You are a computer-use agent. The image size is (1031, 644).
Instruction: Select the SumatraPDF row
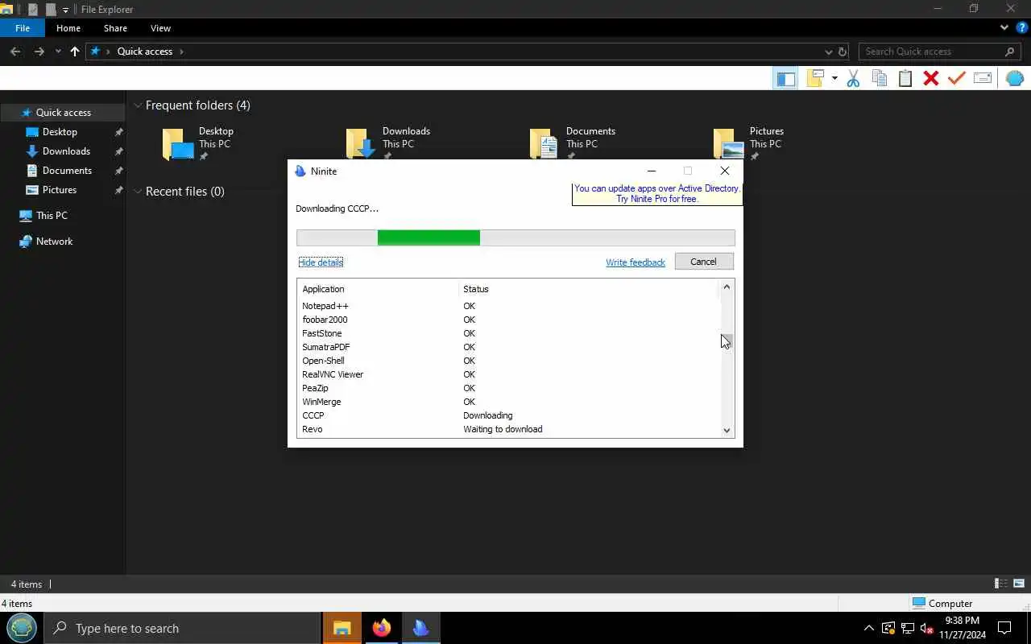point(507,347)
